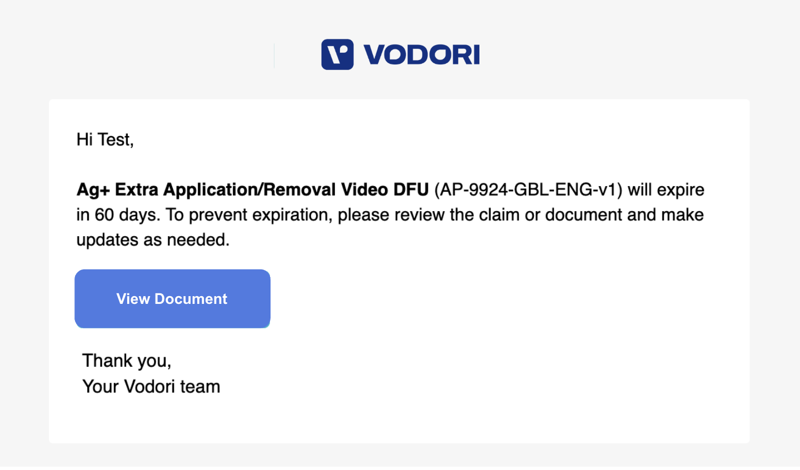800x470 pixels.
Task: Click empty white area right of button
Action: (x=500, y=299)
